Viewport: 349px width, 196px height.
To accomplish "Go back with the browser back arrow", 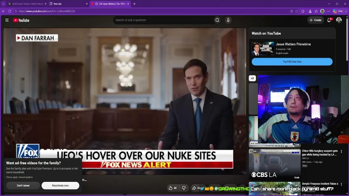I will coord(3,11).
